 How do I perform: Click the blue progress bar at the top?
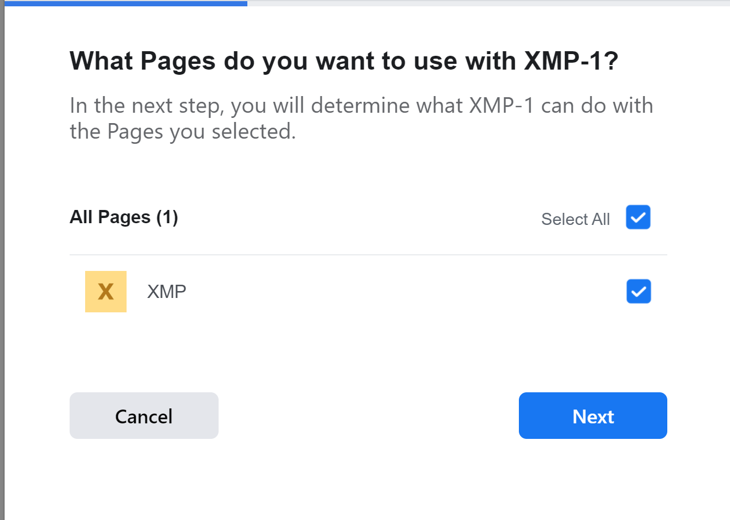[x=123, y=3]
